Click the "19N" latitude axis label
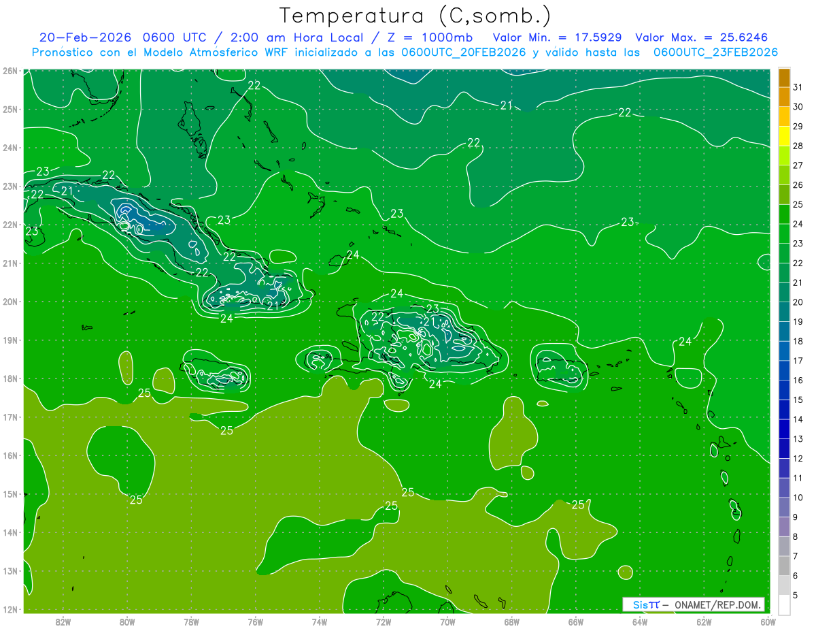 10,340
